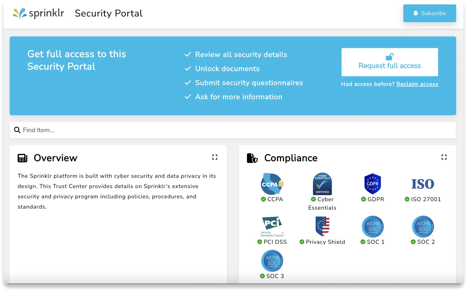Click the unlock icon above Request full access
Image resolution: width=467 pixels, height=291 pixels.
(x=389, y=57)
